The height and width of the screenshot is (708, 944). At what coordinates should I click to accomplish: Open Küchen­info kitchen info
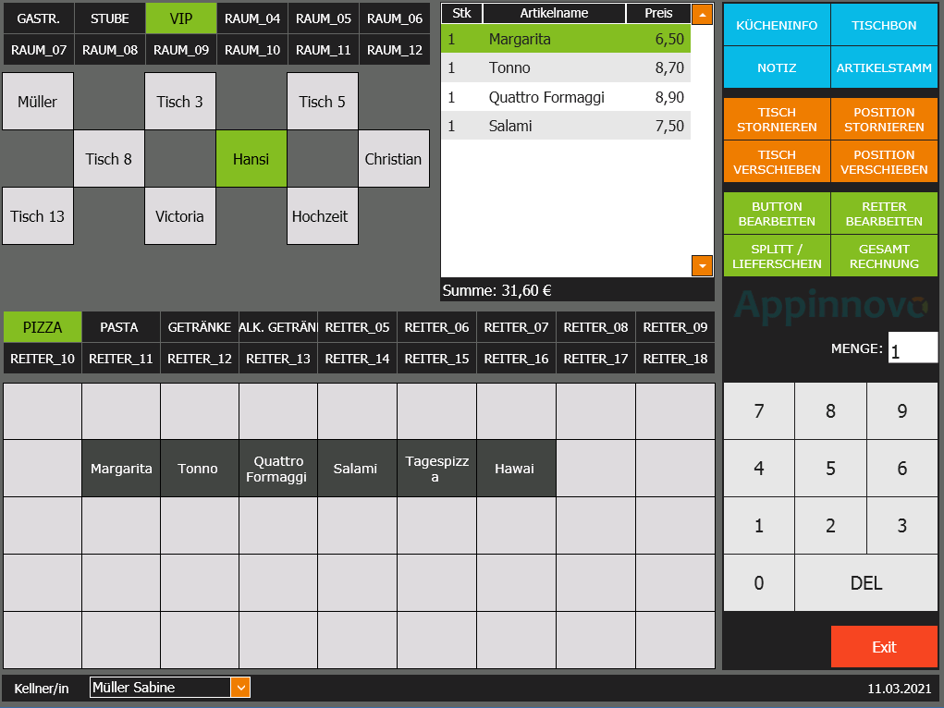pos(777,26)
